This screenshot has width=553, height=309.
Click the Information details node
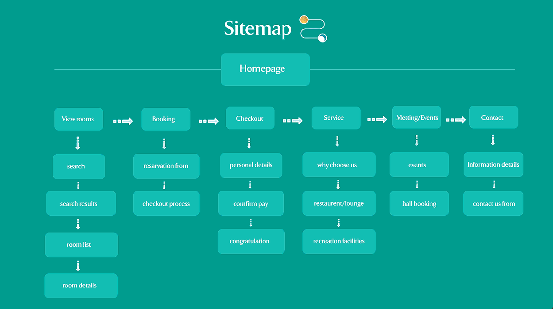[x=494, y=165]
